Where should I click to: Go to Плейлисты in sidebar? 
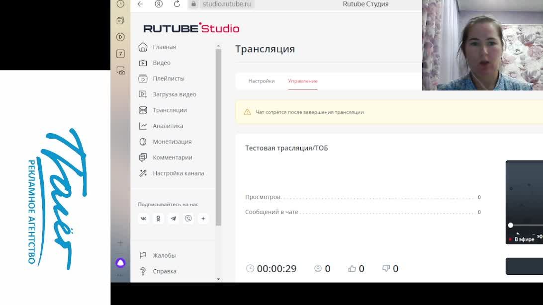click(169, 78)
